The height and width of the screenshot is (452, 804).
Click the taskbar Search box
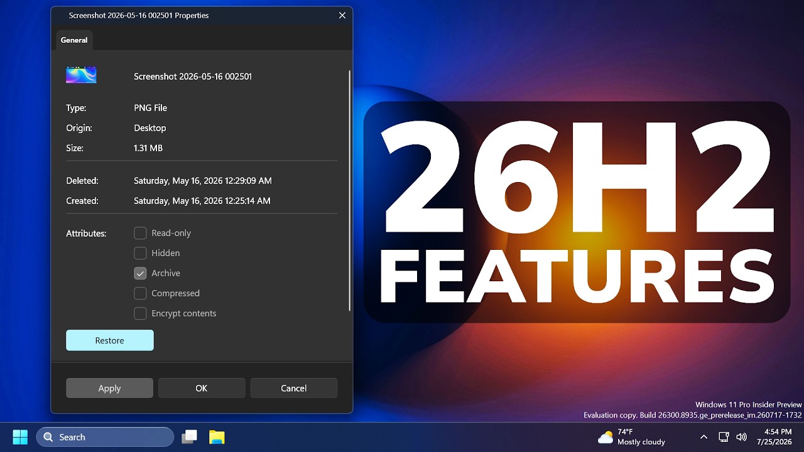[x=105, y=437]
